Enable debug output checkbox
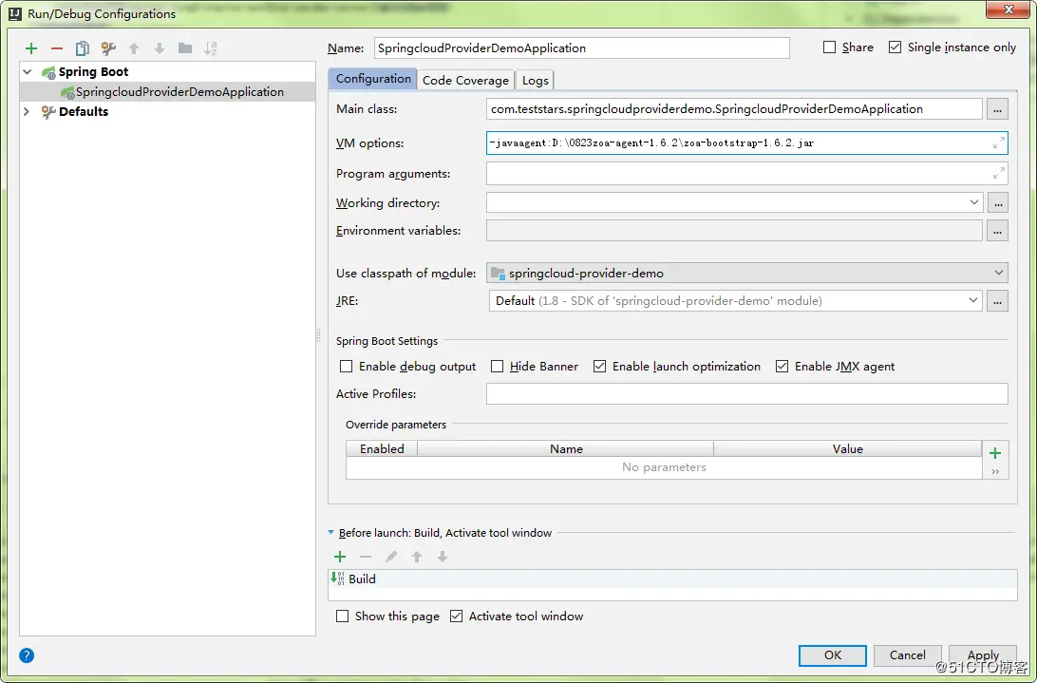The width and height of the screenshot is (1037, 683). 346,366
